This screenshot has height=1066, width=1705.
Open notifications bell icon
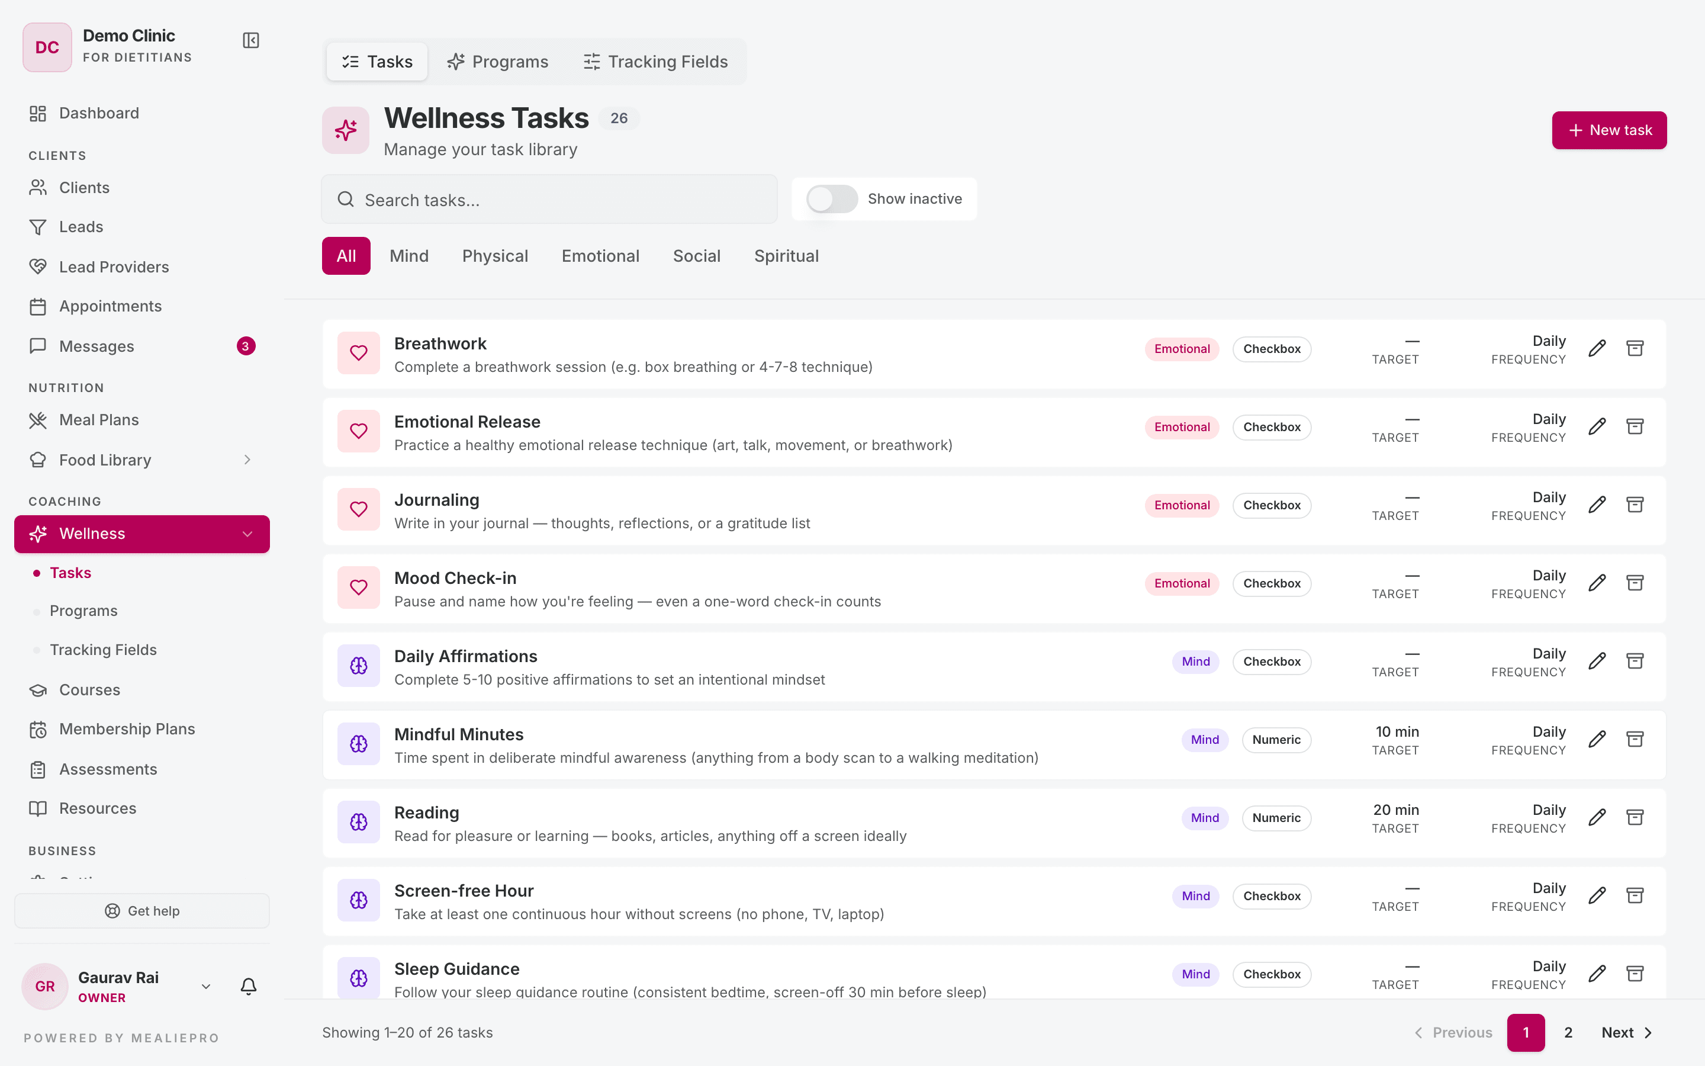point(248,986)
